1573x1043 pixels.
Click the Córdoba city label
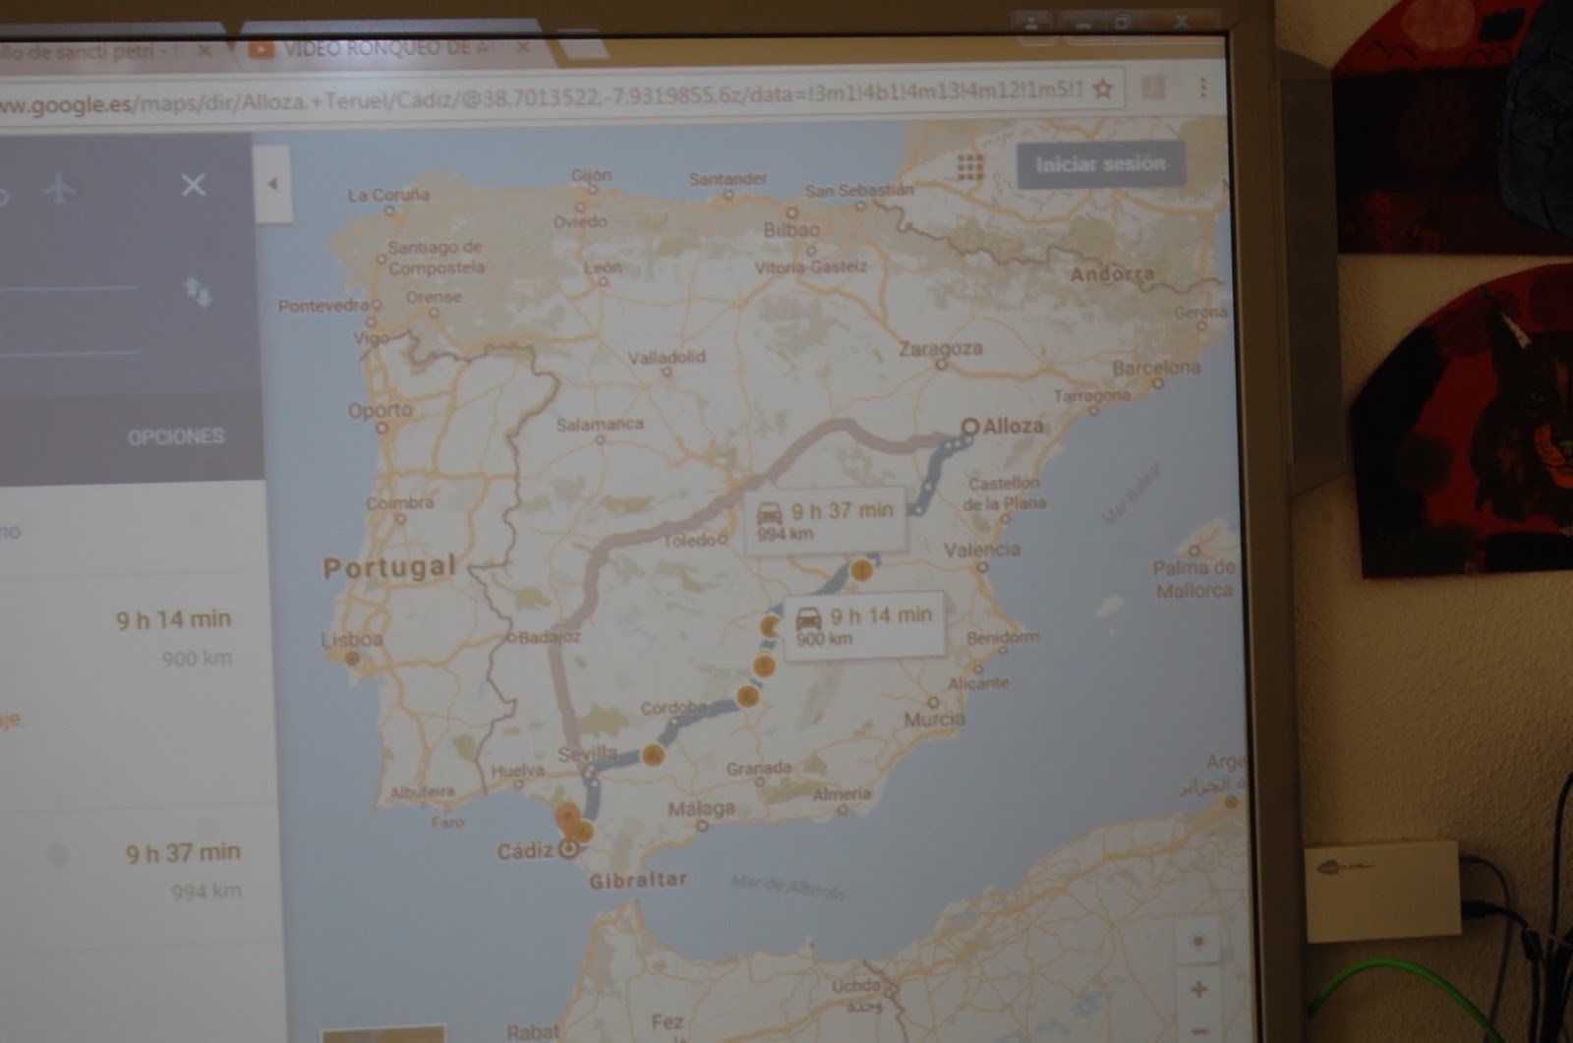coord(673,708)
